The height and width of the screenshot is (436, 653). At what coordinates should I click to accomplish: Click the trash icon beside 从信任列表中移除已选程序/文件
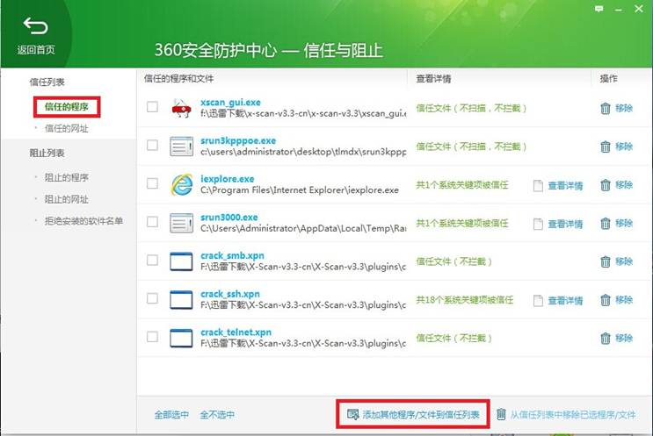pos(501,414)
